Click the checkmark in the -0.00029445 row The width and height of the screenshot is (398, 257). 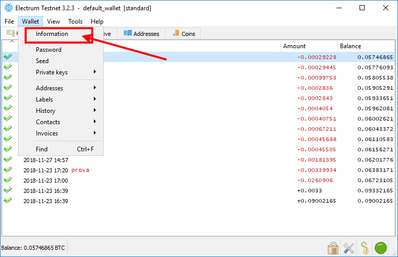8,67
